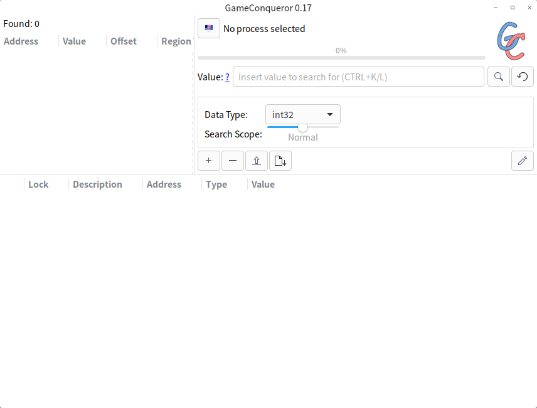Click the cheat list Value column header
This screenshot has height=408, width=537.
click(x=263, y=185)
